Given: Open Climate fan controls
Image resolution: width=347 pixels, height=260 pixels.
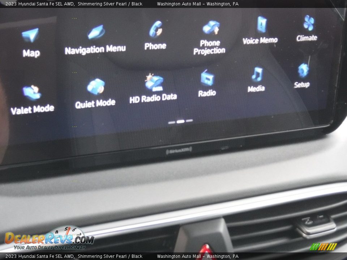Looking at the screenshot, I should pyautogui.click(x=308, y=23).
